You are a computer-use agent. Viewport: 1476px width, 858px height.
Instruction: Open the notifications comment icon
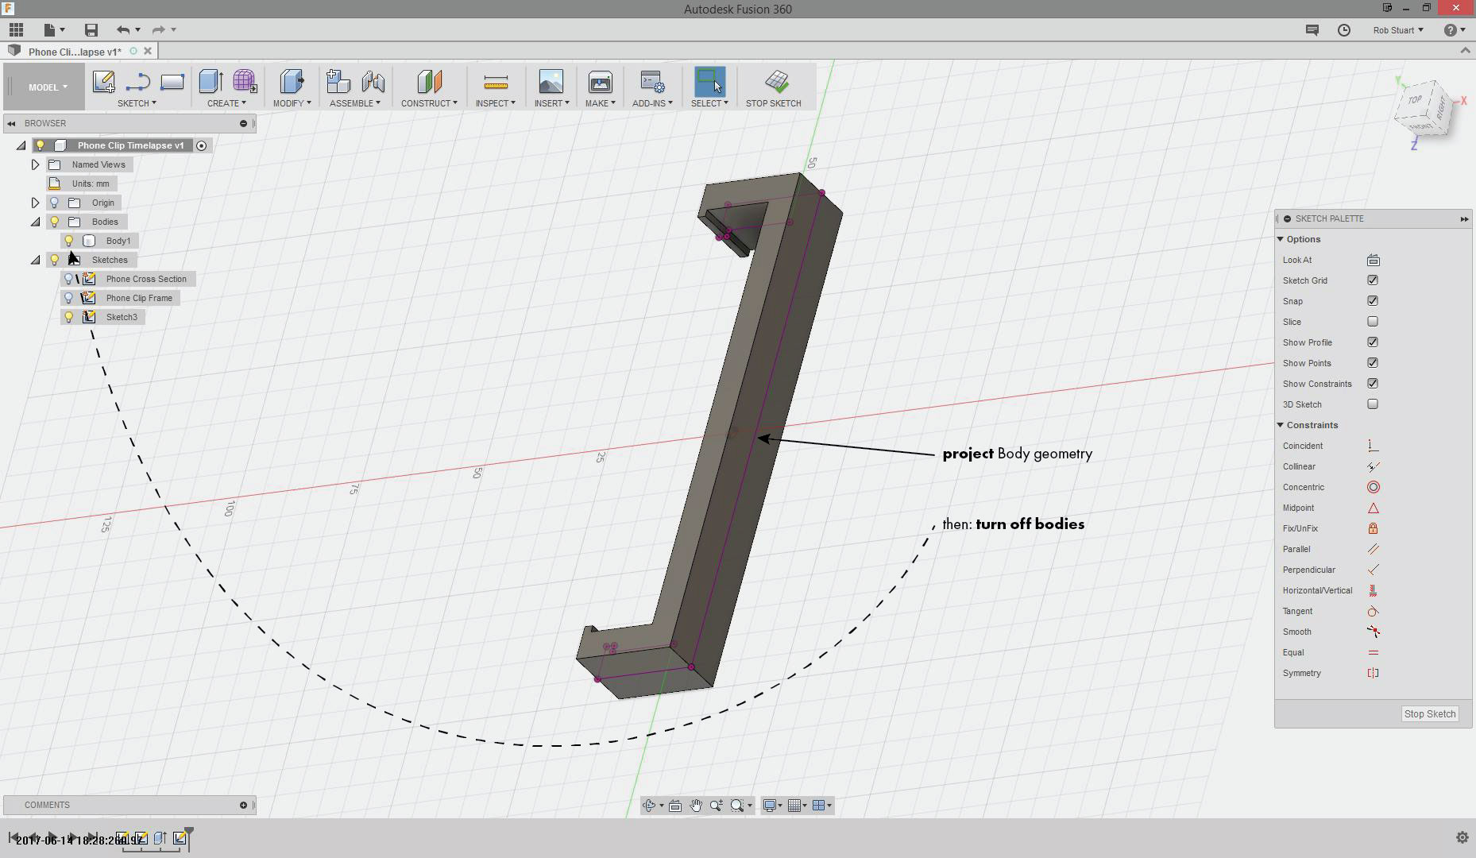[x=1312, y=30]
